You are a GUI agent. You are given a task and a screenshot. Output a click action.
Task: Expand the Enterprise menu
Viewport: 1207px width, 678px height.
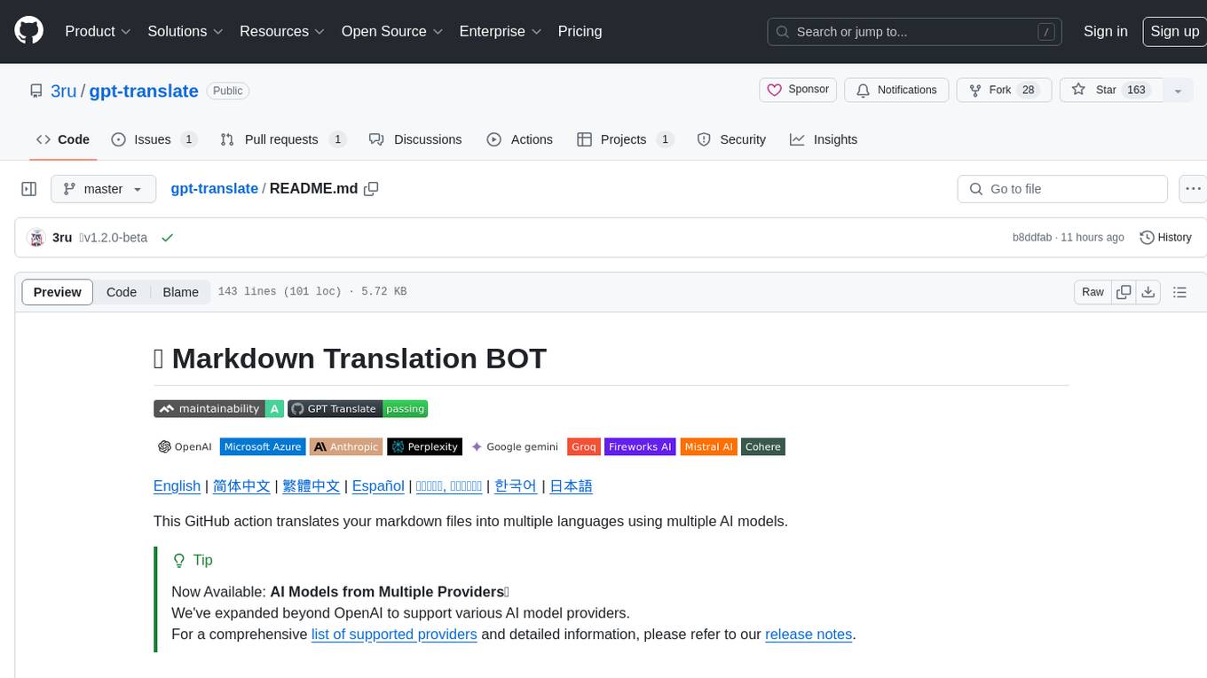[500, 31]
